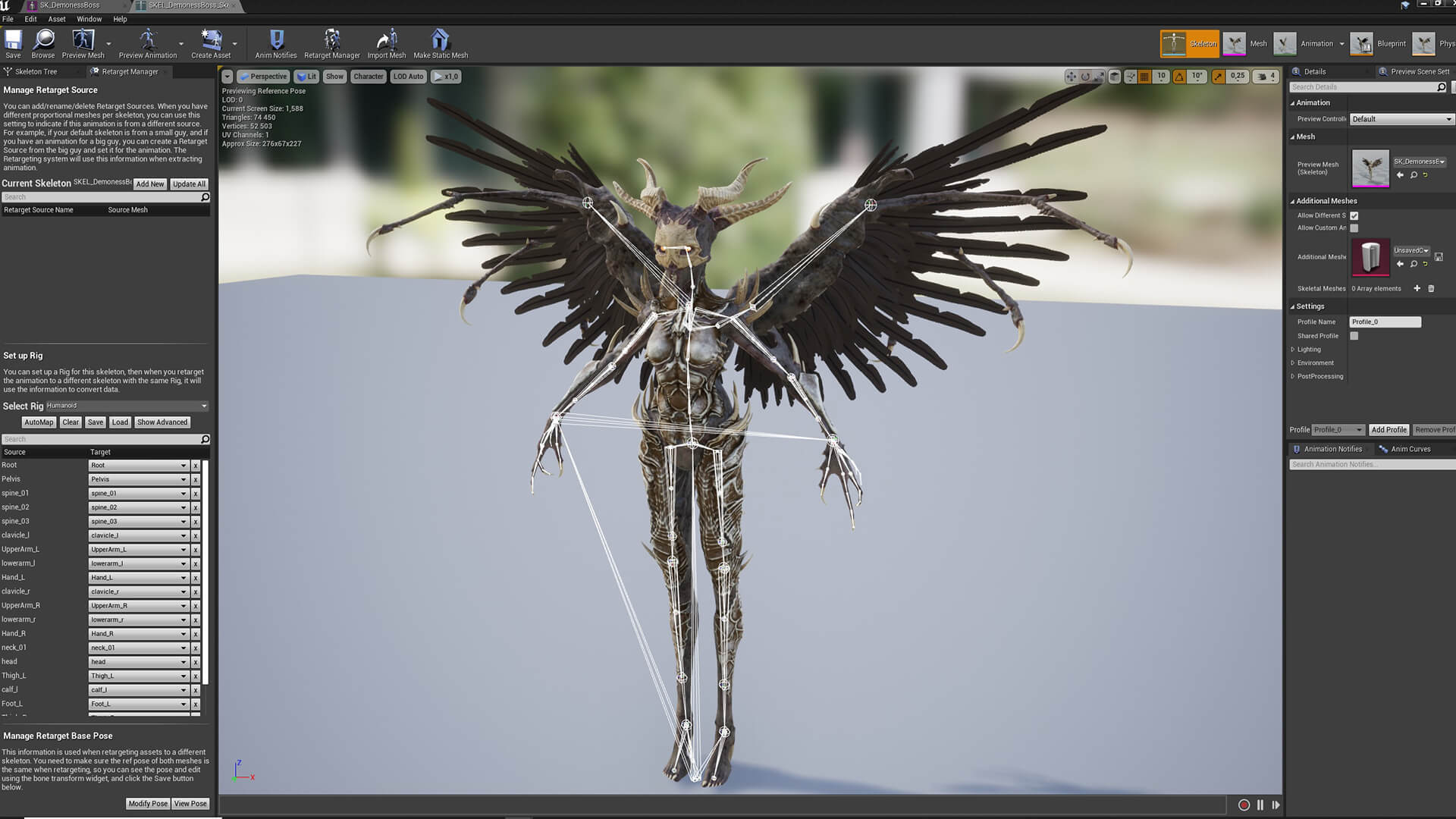Viewport: 1456px width, 819px height.
Task: Switch to the Skeleton Tree tab
Action: point(36,72)
